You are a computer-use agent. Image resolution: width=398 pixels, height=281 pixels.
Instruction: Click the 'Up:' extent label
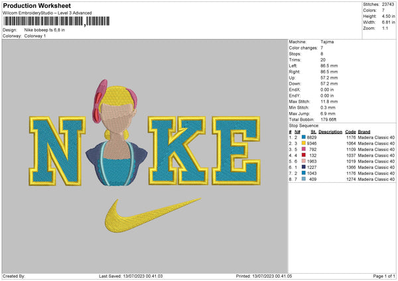[x=292, y=78]
